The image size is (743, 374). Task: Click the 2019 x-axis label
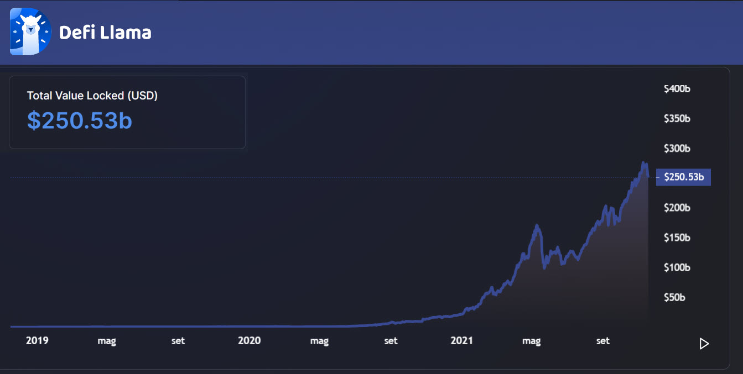click(x=37, y=340)
